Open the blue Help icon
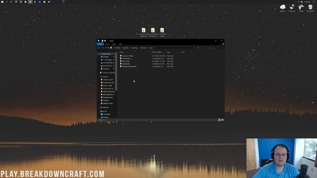This screenshot has width=317, height=178. [223, 44]
